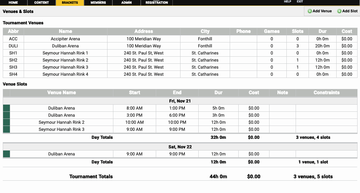Click green swatch for Duliban Arena 8:00 AM slot
360x193 pixels.
point(6,108)
